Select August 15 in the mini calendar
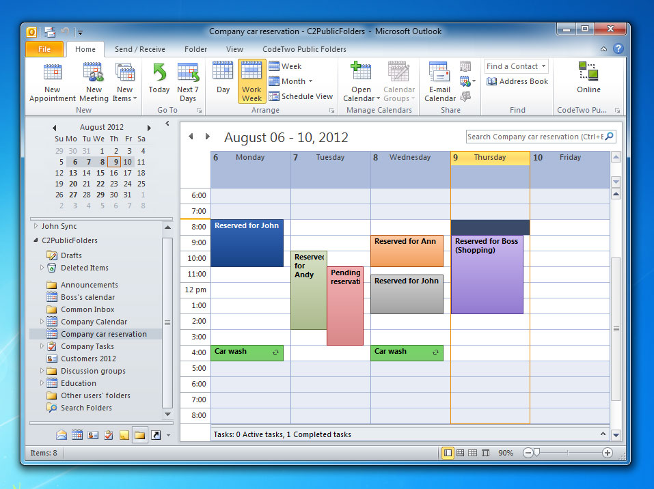Viewport: 654px width, 489px height. (x=100, y=173)
